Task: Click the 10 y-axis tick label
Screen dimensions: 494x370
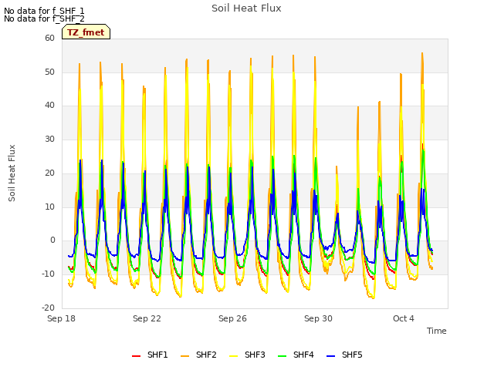Action: point(49,207)
